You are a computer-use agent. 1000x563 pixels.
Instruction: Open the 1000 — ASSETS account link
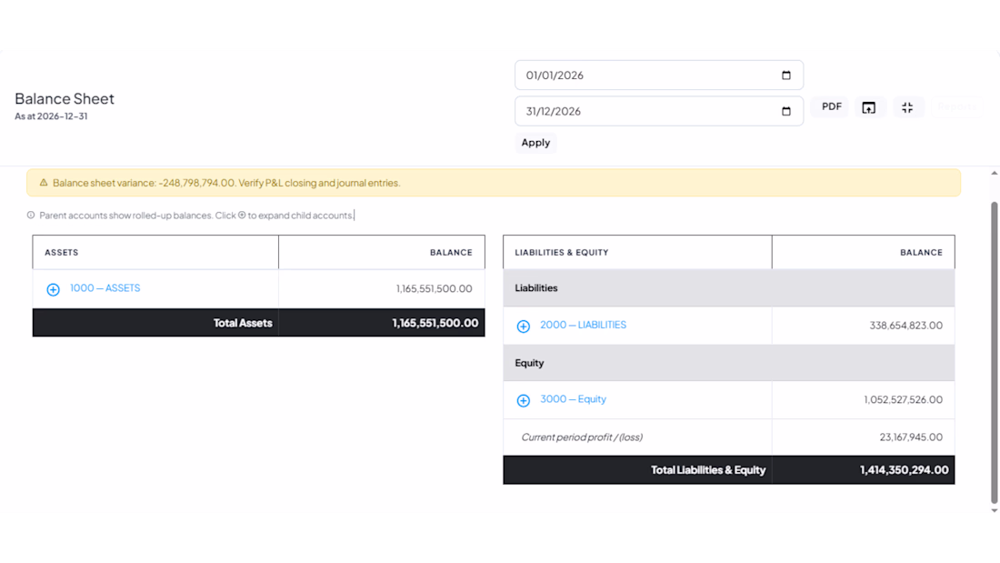pyautogui.click(x=105, y=288)
